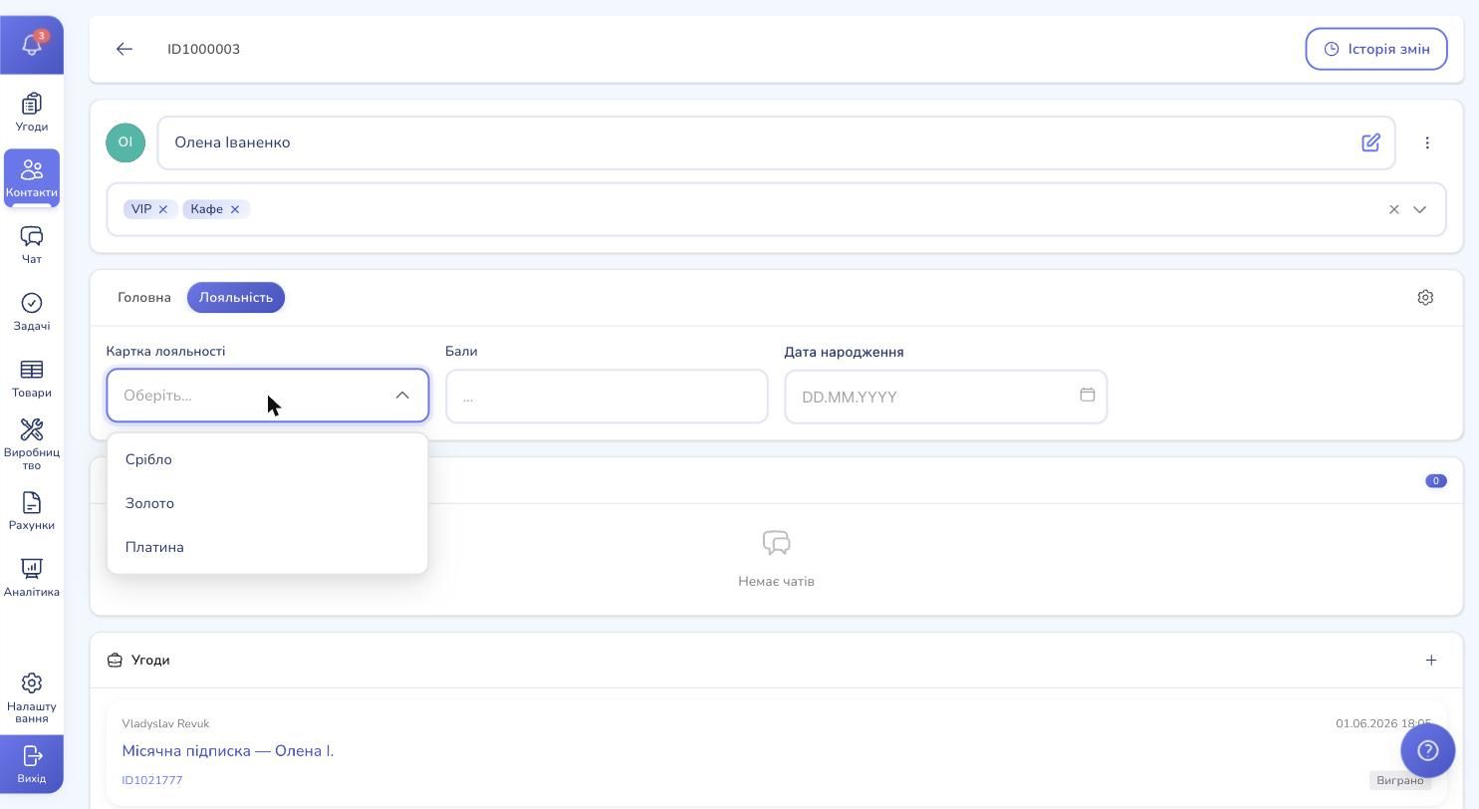Viewport: 1479px width, 809px height.
Task: Open Рахунки in sidebar
Action: click(32, 511)
